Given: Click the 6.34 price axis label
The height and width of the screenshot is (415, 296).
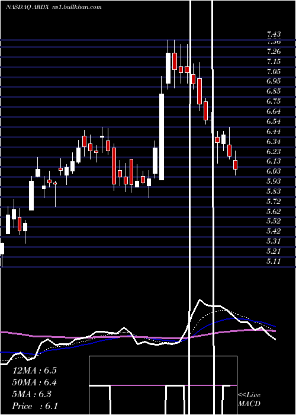Looking at the screenshot, I should point(274,141).
